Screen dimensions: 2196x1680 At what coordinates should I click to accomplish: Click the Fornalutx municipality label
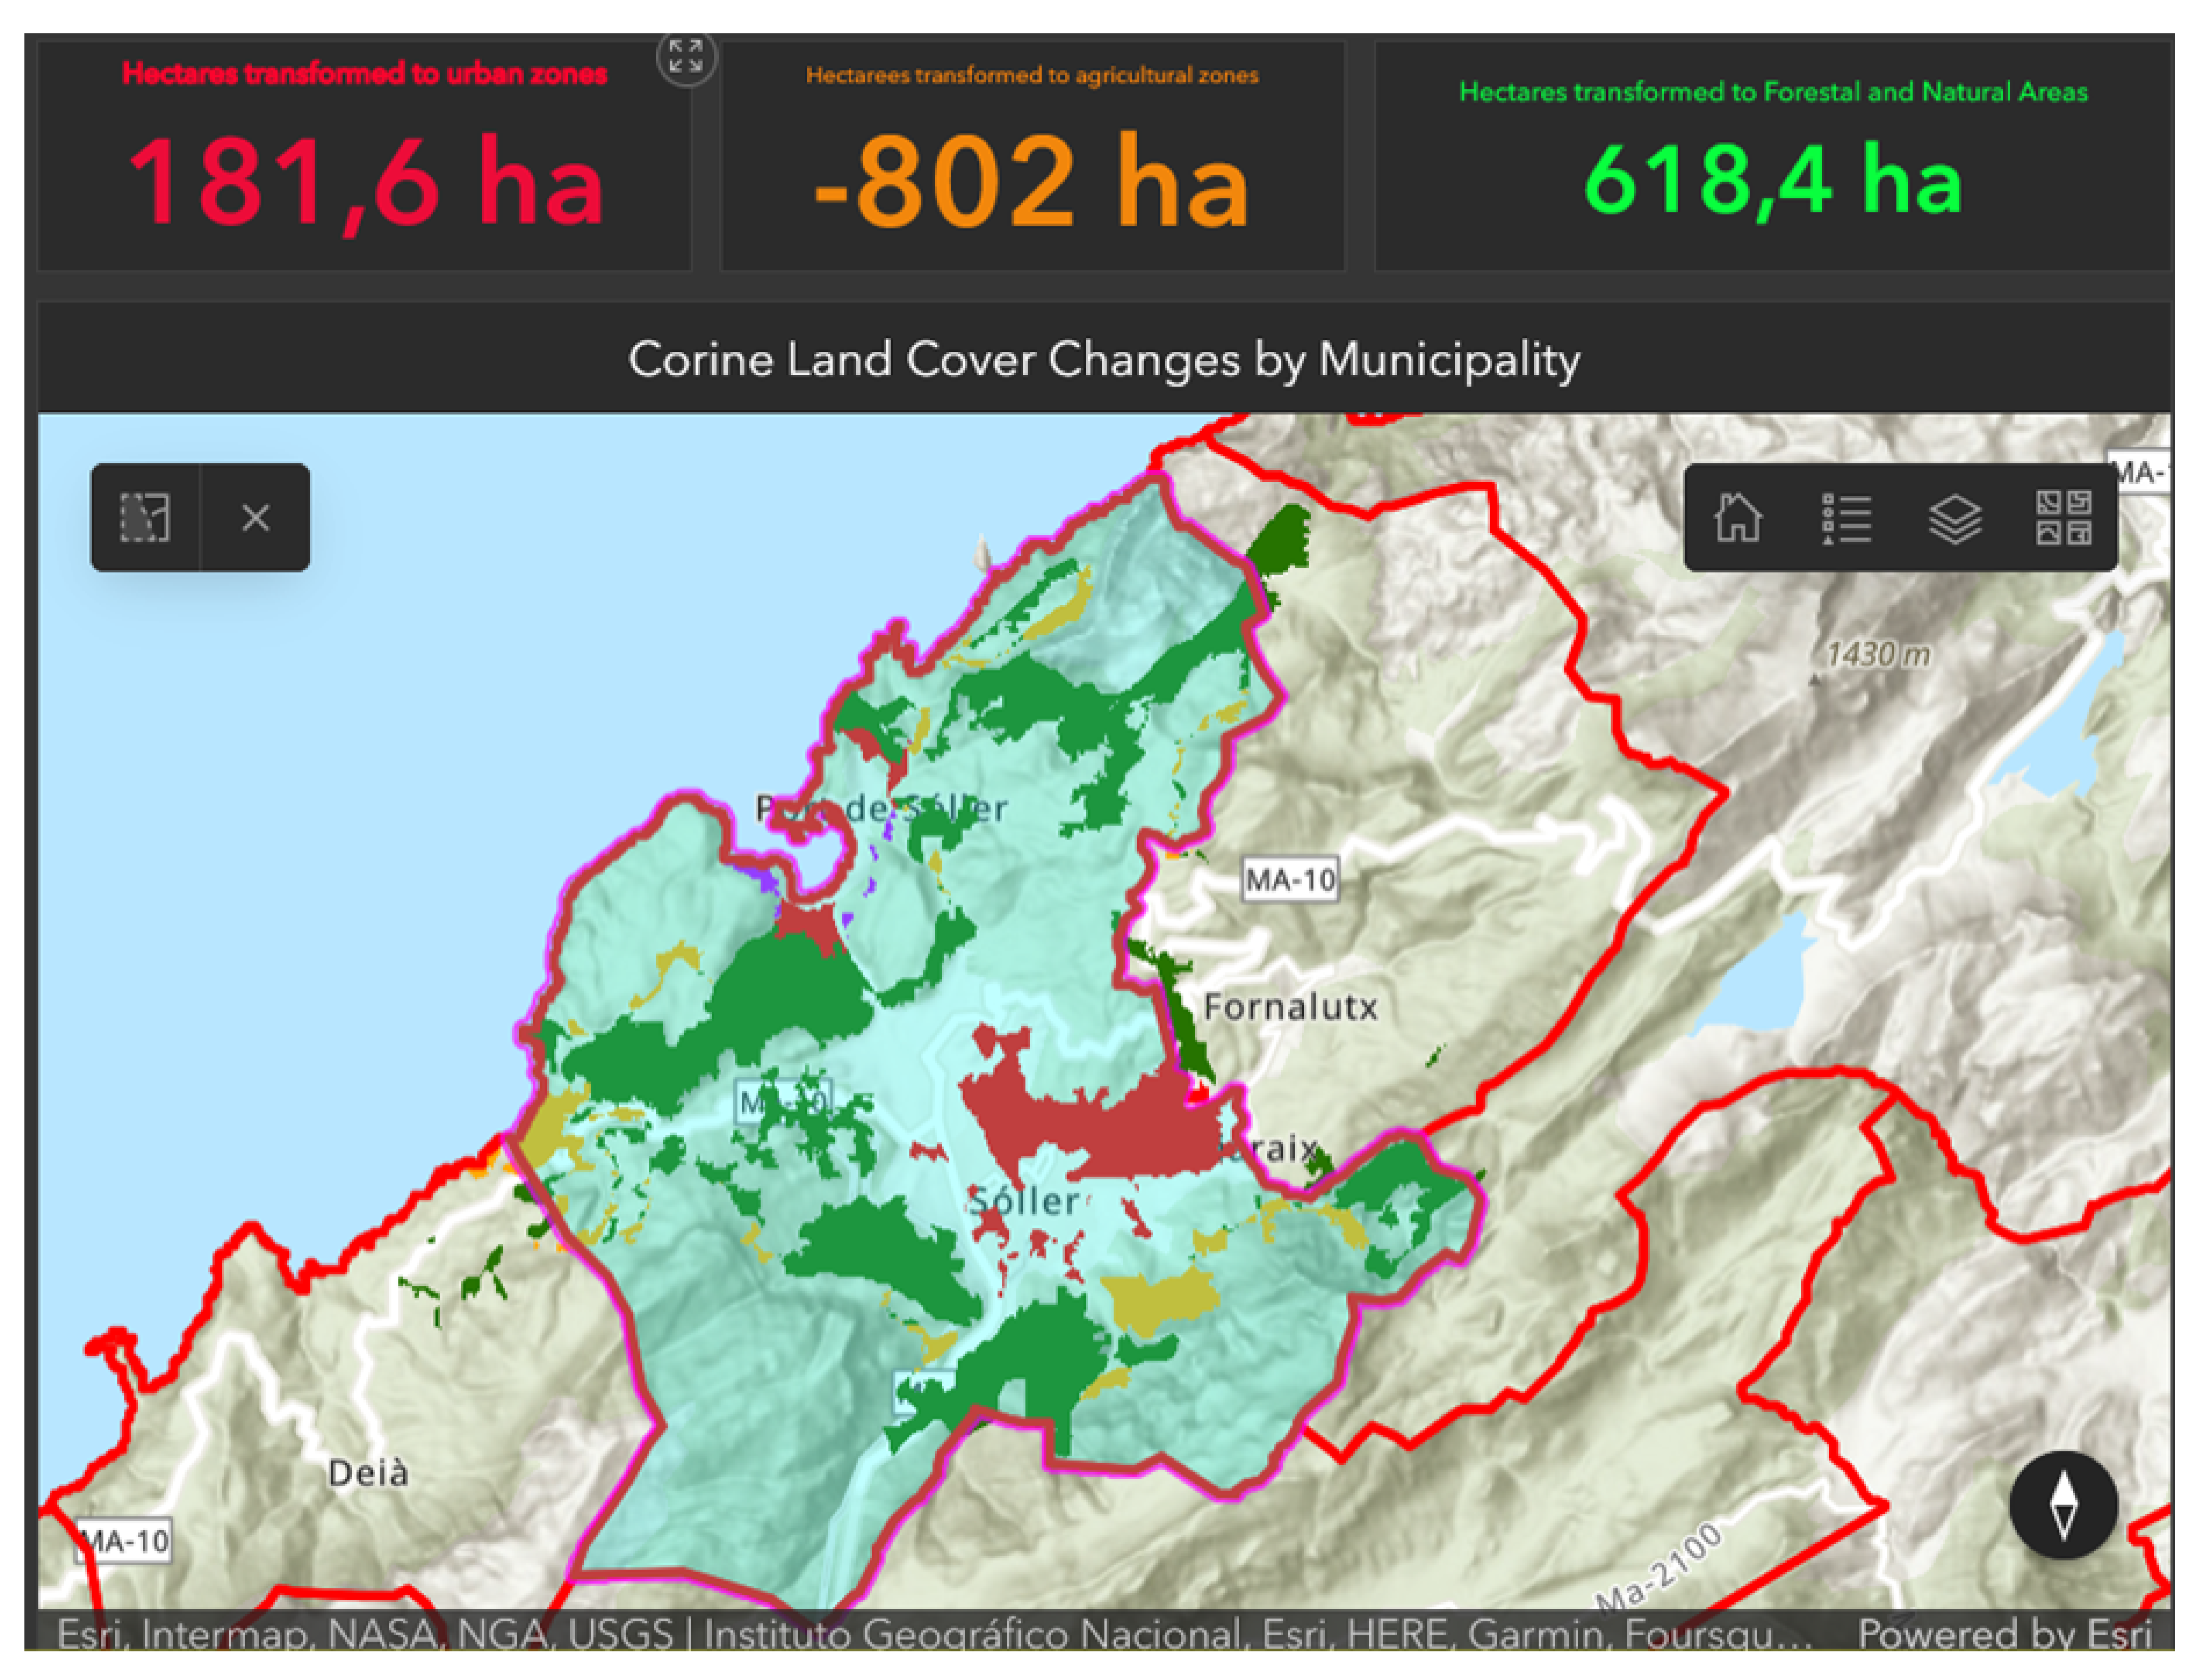1290,1006
